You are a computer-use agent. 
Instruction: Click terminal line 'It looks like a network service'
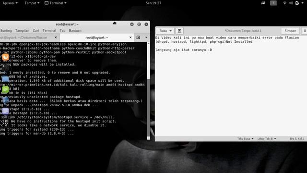(53, 125)
